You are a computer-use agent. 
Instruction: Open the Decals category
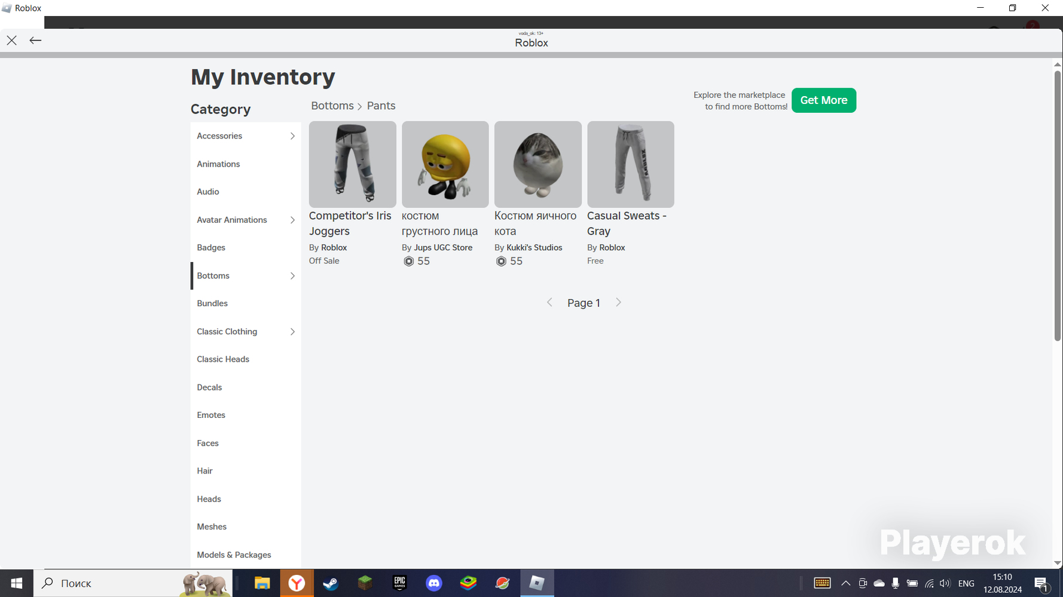click(246, 387)
